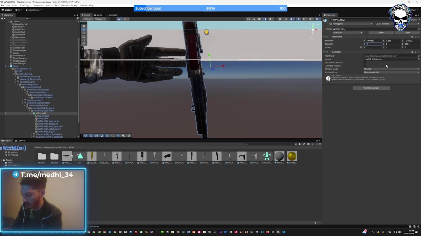Toggle the Inspector lock icon
The image size is (421, 236).
(x=415, y=15)
